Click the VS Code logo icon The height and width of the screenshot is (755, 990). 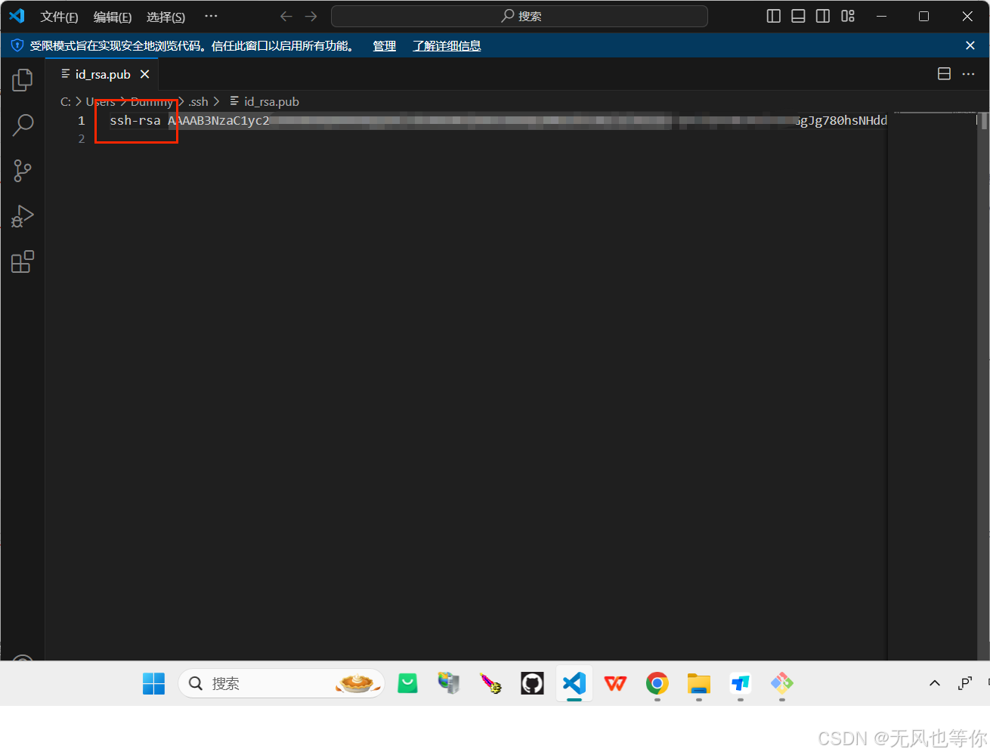(x=17, y=16)
